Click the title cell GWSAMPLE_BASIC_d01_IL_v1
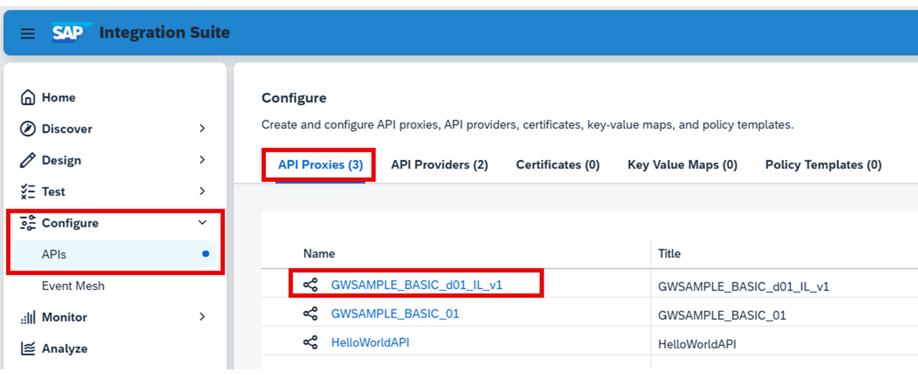The width and height of the screenshot is (918, 375). pyautogui.click(x=743, y=287)
